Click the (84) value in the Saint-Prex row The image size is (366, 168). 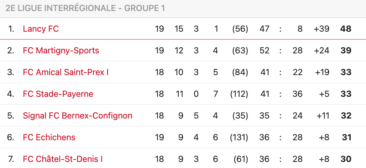click(240, 72)
